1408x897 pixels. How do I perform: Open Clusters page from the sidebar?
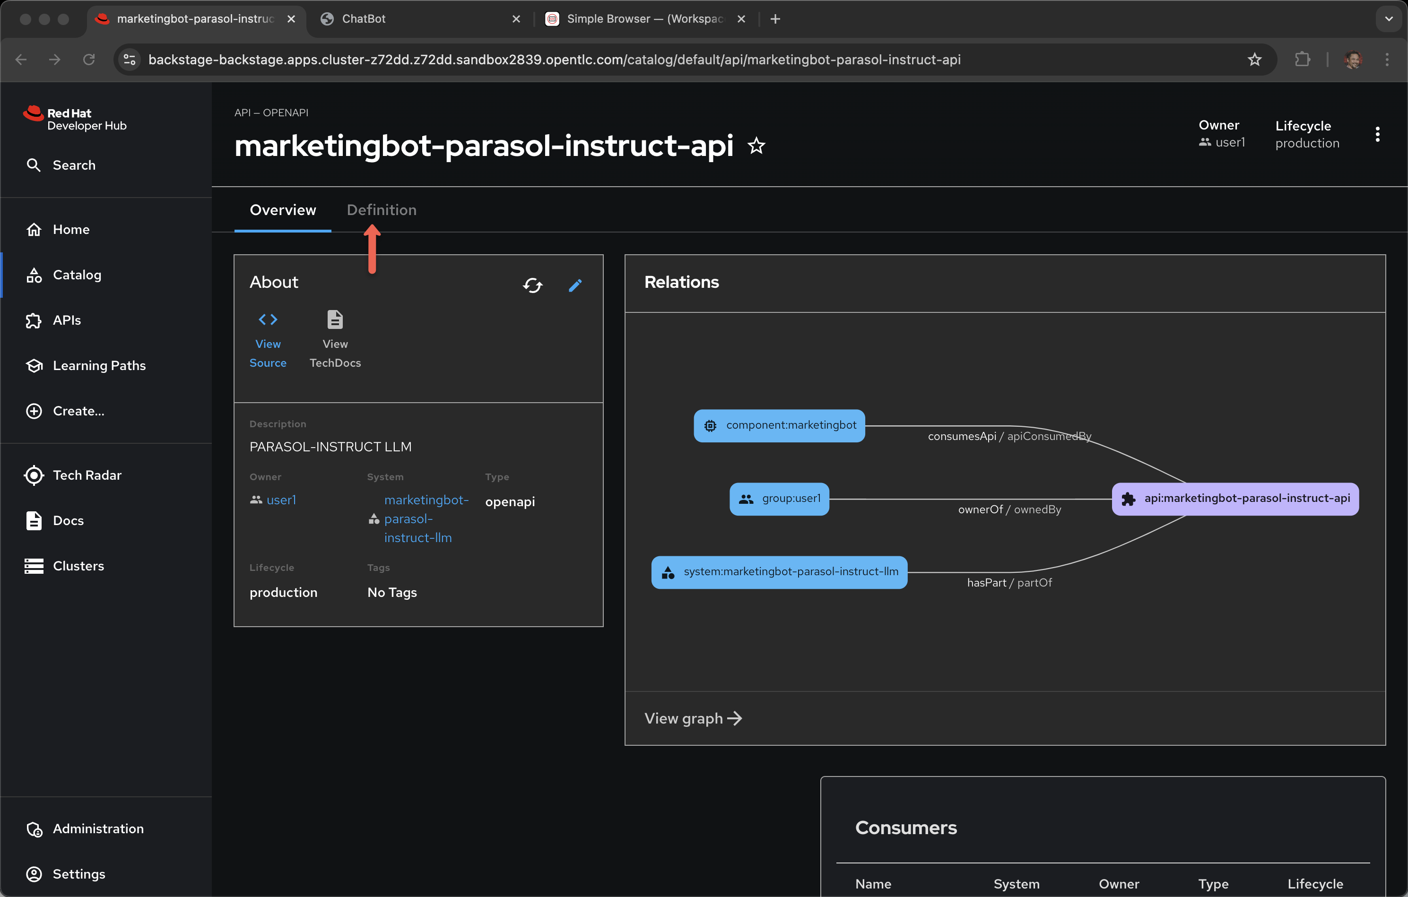coord(78,566)
